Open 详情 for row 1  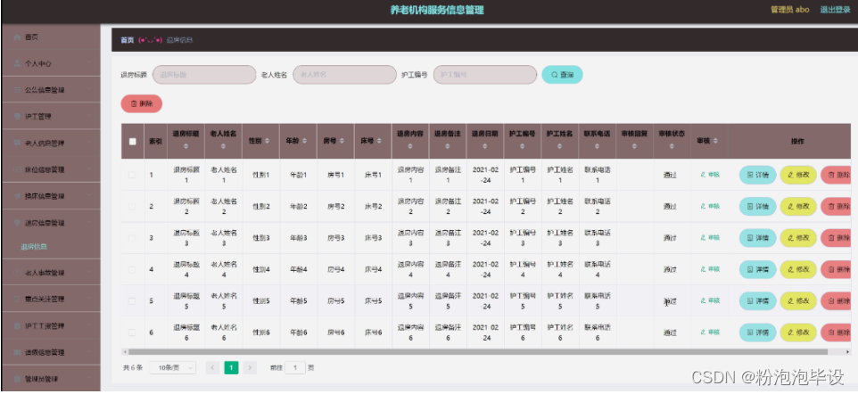[x=757, y=175]
